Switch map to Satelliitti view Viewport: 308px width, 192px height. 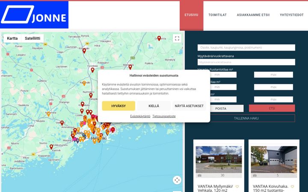coord(33,38)
